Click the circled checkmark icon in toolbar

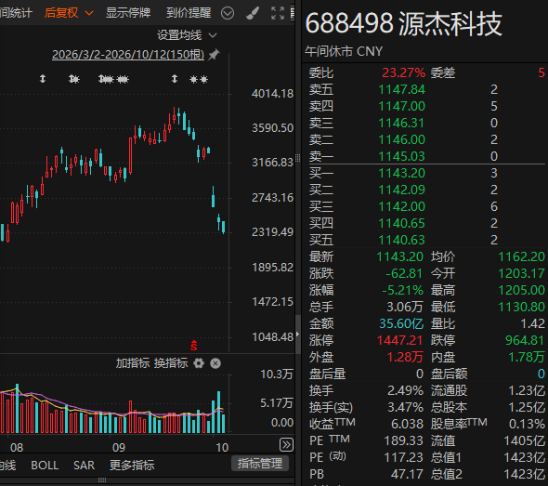click(228, 13)
